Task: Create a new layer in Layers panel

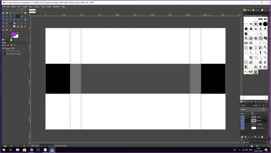Action: (242, 137)
